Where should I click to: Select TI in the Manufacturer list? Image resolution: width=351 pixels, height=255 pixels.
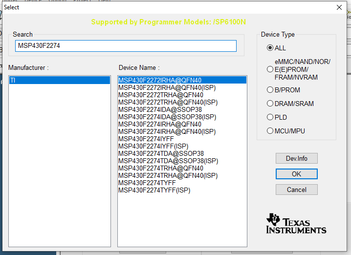[60, 80]
